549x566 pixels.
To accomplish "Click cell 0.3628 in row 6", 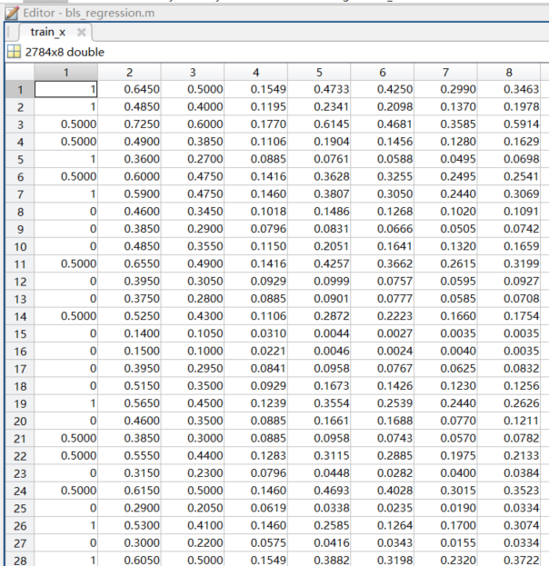I will [x=319, y=176].
